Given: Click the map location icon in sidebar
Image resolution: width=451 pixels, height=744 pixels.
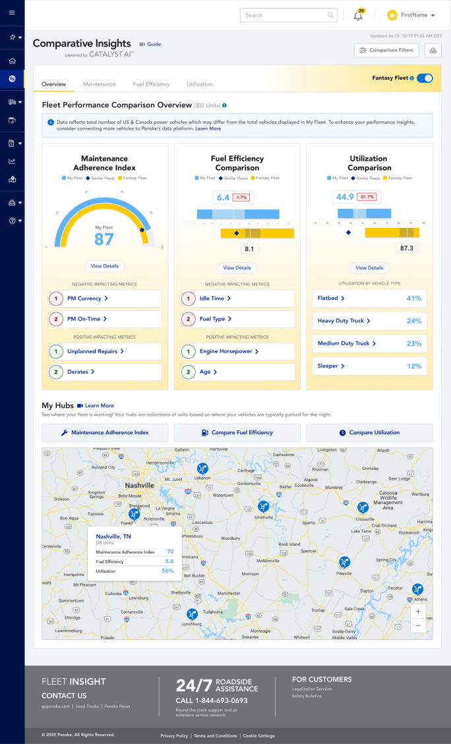Looking at the screenshot, I should [12, 179].
